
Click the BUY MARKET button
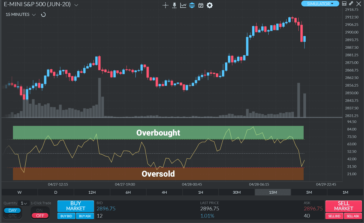pos(75,206)
